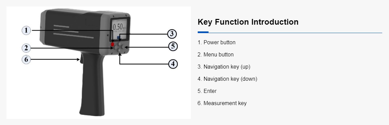Screen dimensions: 389x125
Task: Click the device display showing 0.50
Action: [x=120, y=29]
